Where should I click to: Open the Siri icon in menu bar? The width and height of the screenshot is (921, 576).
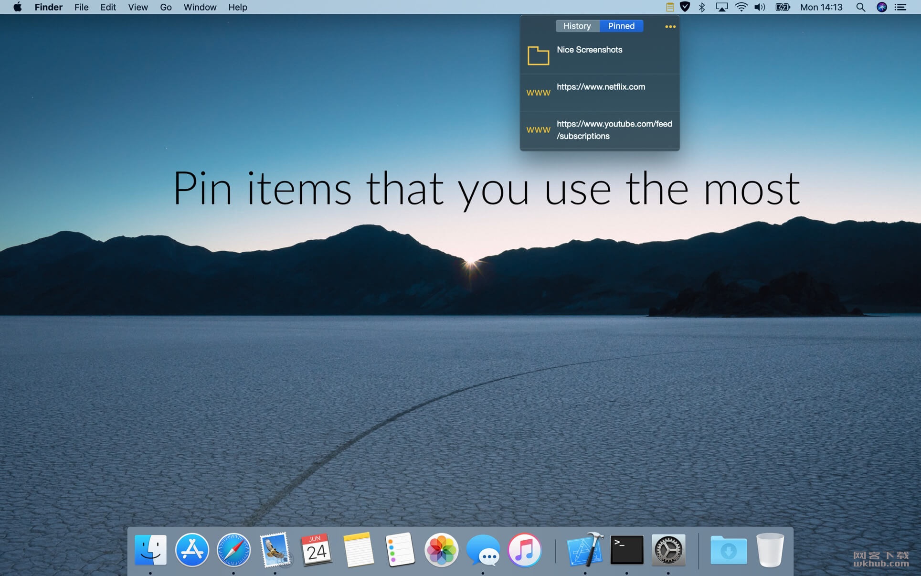(x=881, y=7)
